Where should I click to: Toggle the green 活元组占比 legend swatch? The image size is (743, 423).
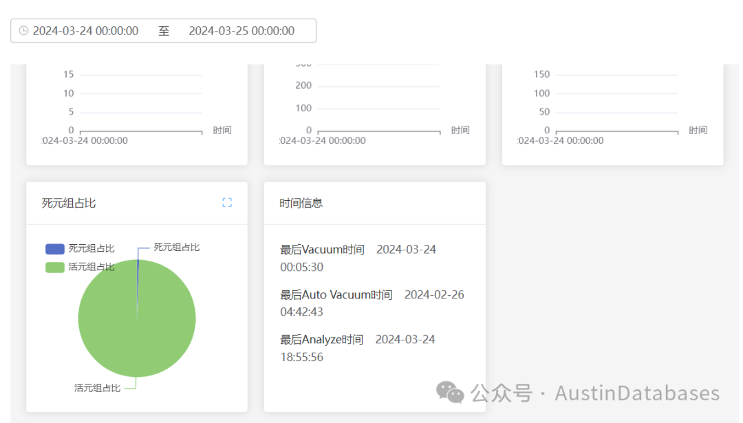55,267
